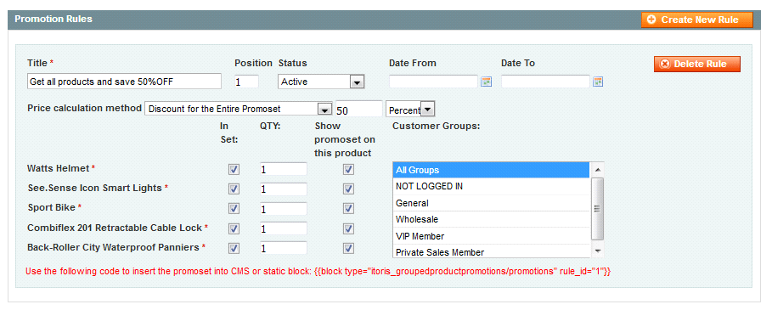Click QTY field for Watts Helmet
The image size is (772, 310).
[x=284, y=169]
